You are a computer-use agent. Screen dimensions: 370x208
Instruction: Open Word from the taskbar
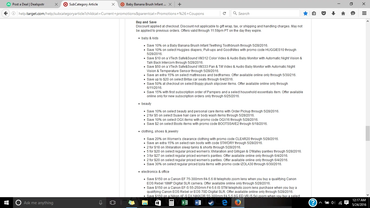[198, 203]
